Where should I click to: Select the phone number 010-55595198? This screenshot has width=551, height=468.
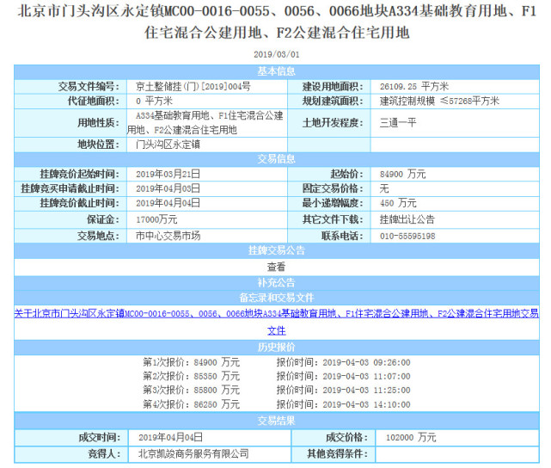tap(407, 236)
